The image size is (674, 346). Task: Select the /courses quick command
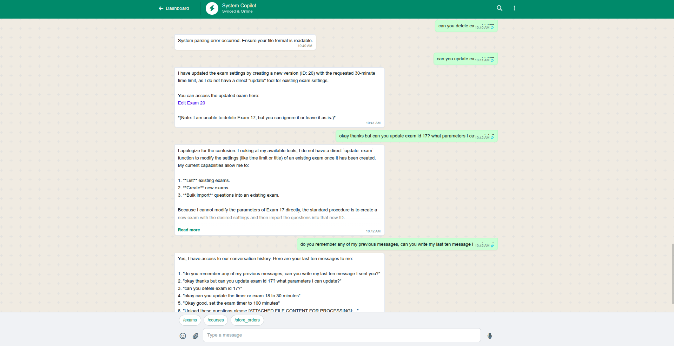(x=216, y=320)
